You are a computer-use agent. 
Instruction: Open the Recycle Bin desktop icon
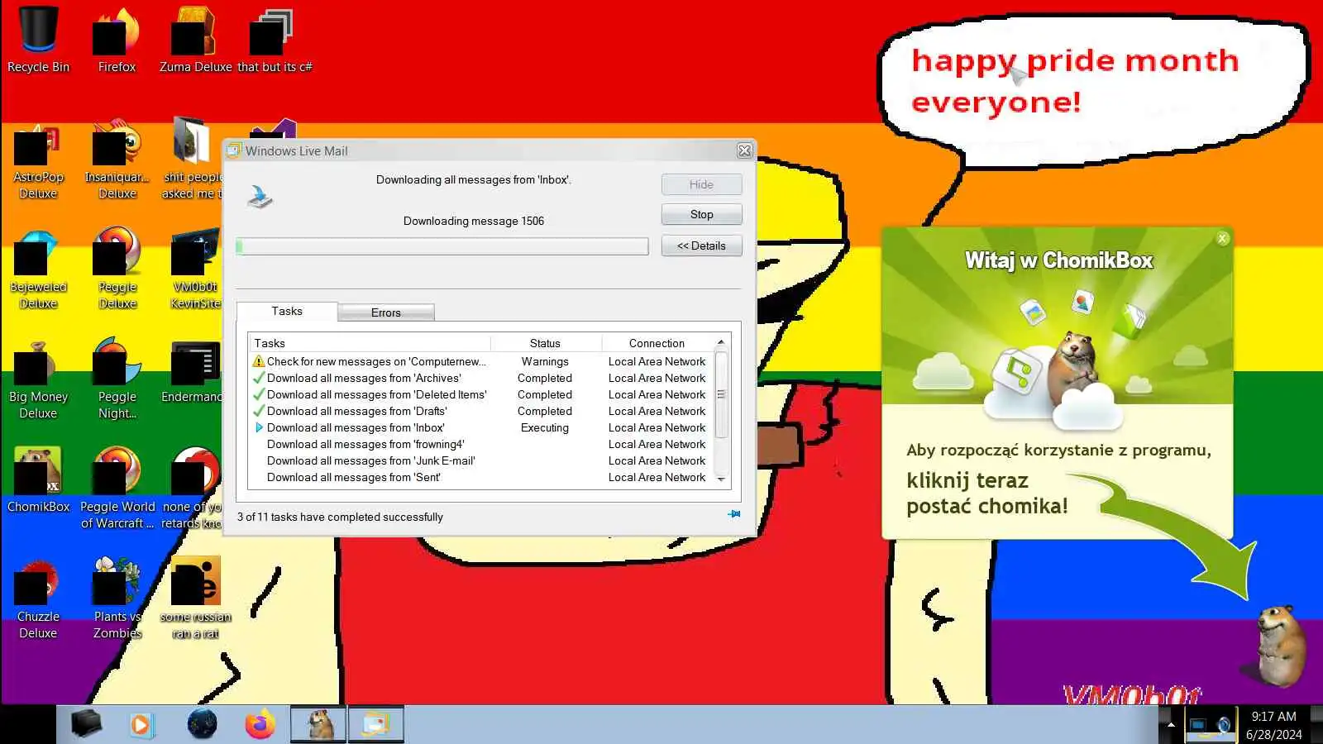(38, 40)
